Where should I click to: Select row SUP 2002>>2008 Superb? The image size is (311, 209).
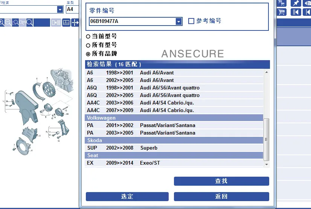(174, 148)
